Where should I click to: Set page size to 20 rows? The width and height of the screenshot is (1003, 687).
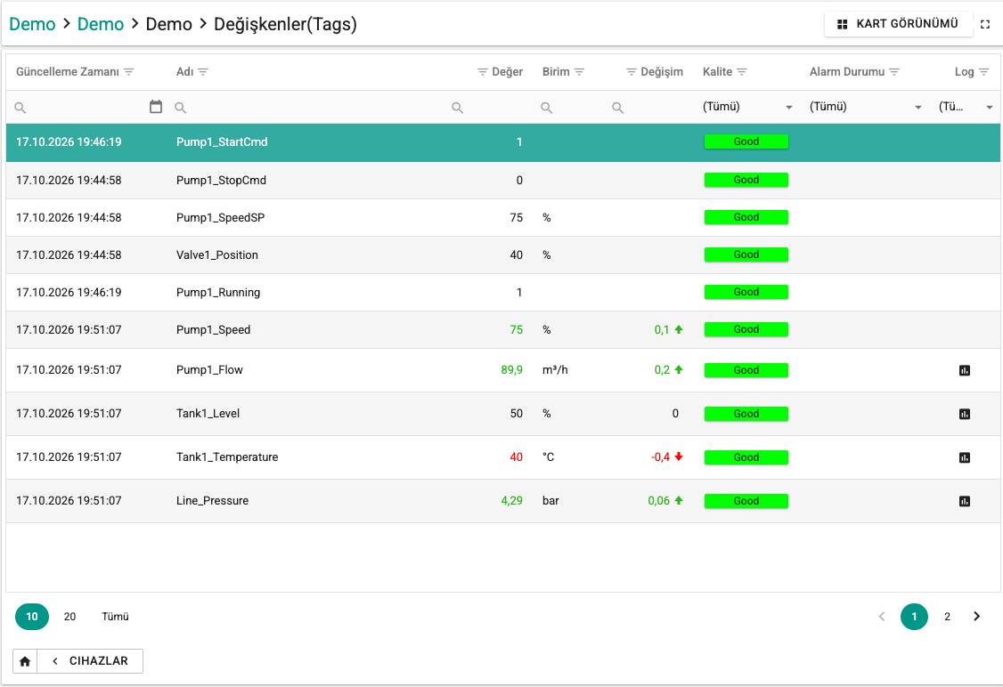(69, 617)
